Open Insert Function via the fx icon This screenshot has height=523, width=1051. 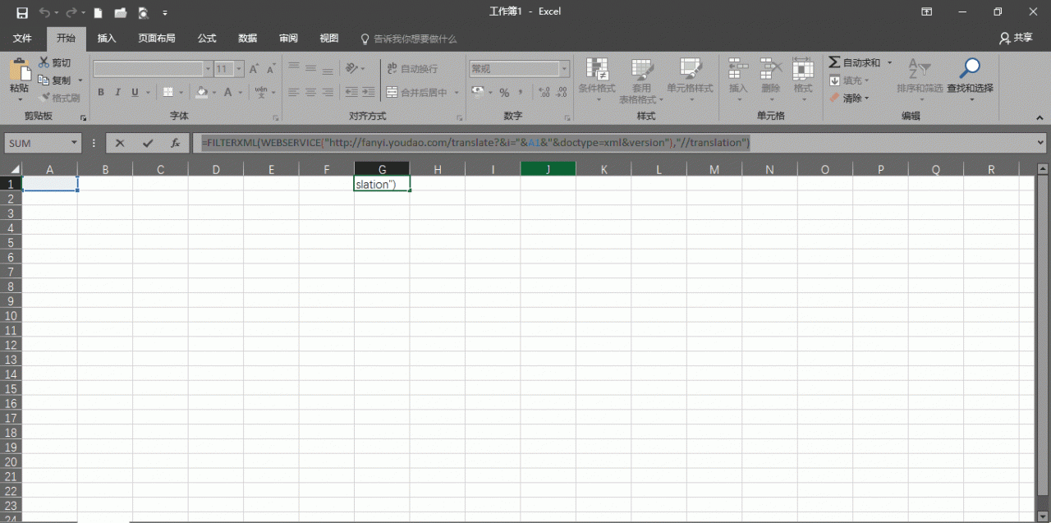[x=175, y=143]
